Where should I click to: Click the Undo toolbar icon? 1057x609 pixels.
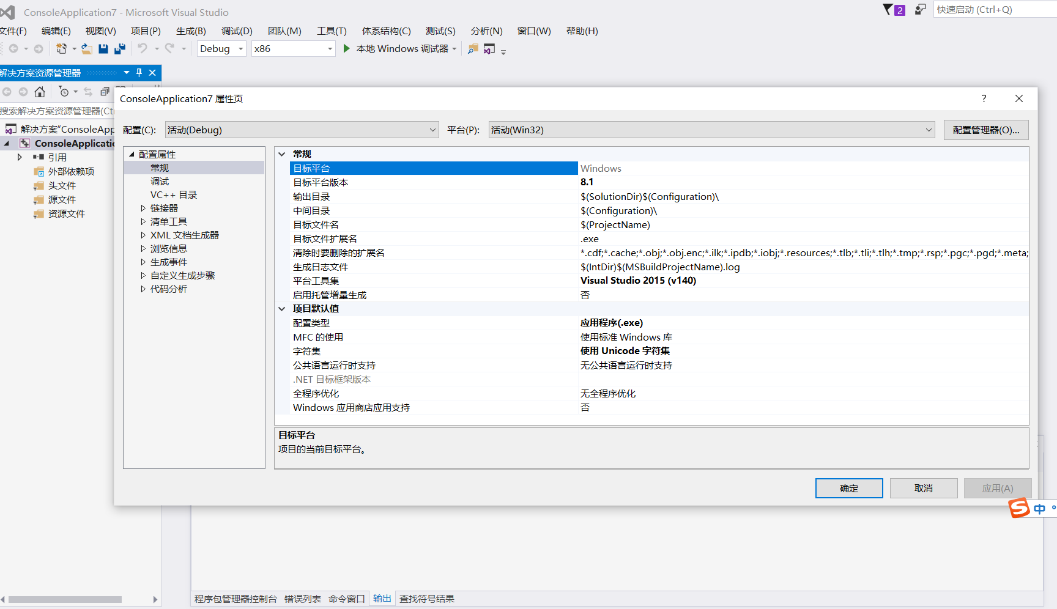click(x=142, y=48)
